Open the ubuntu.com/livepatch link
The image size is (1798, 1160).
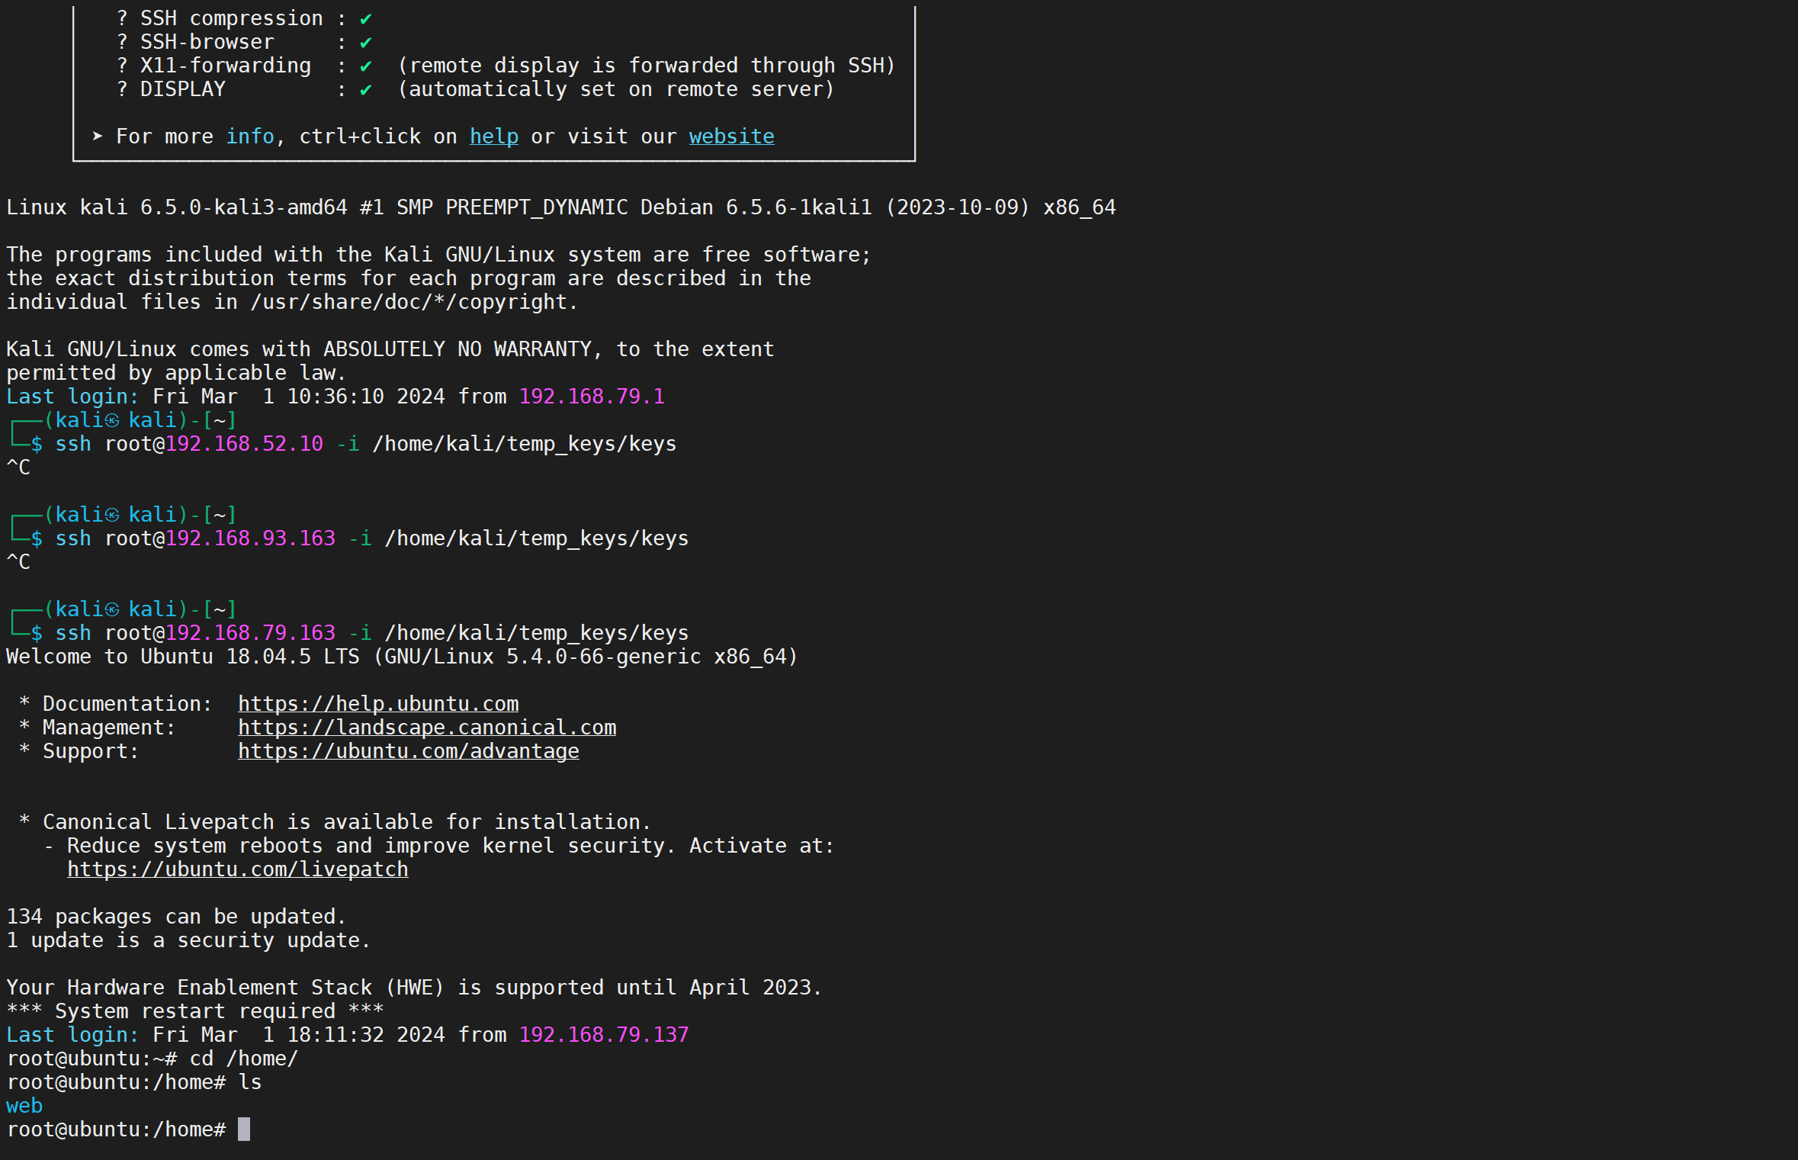[x=237, y=869]
